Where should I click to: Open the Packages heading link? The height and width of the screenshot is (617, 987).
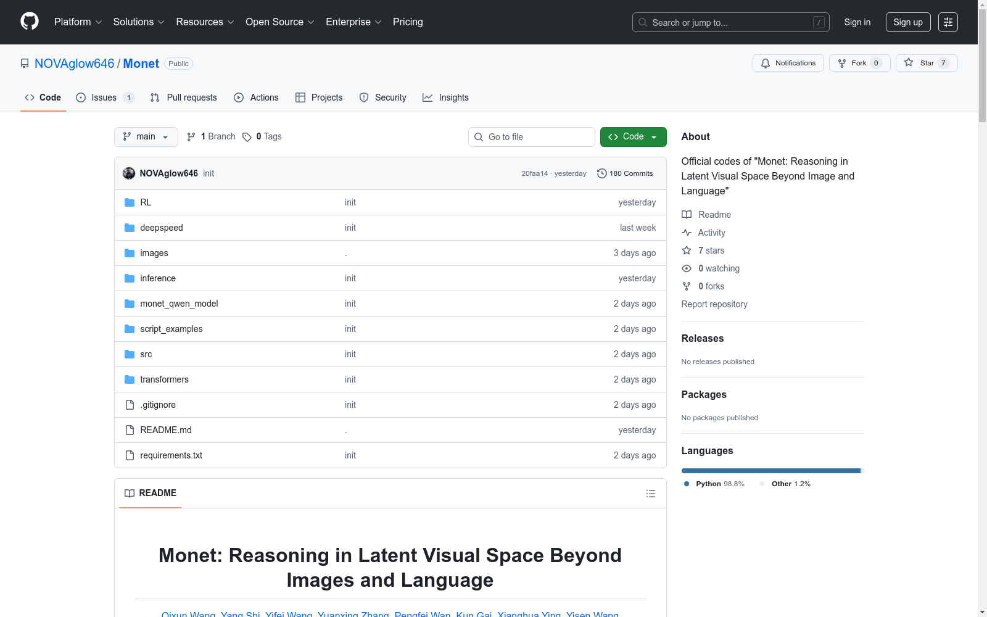704,394
